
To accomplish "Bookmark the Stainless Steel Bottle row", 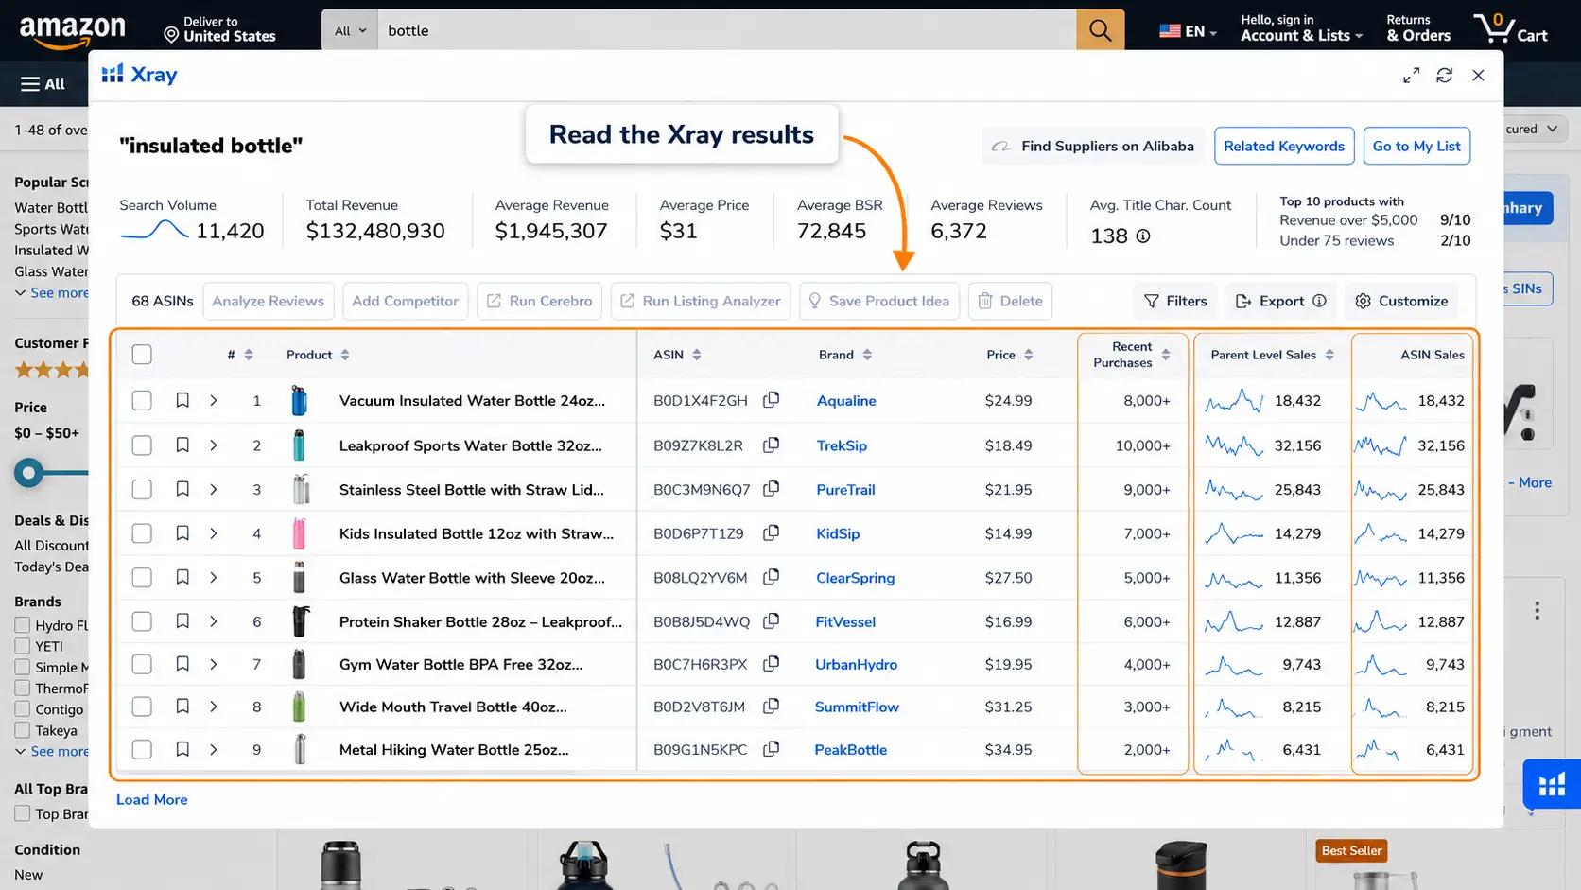I will 182,489.
